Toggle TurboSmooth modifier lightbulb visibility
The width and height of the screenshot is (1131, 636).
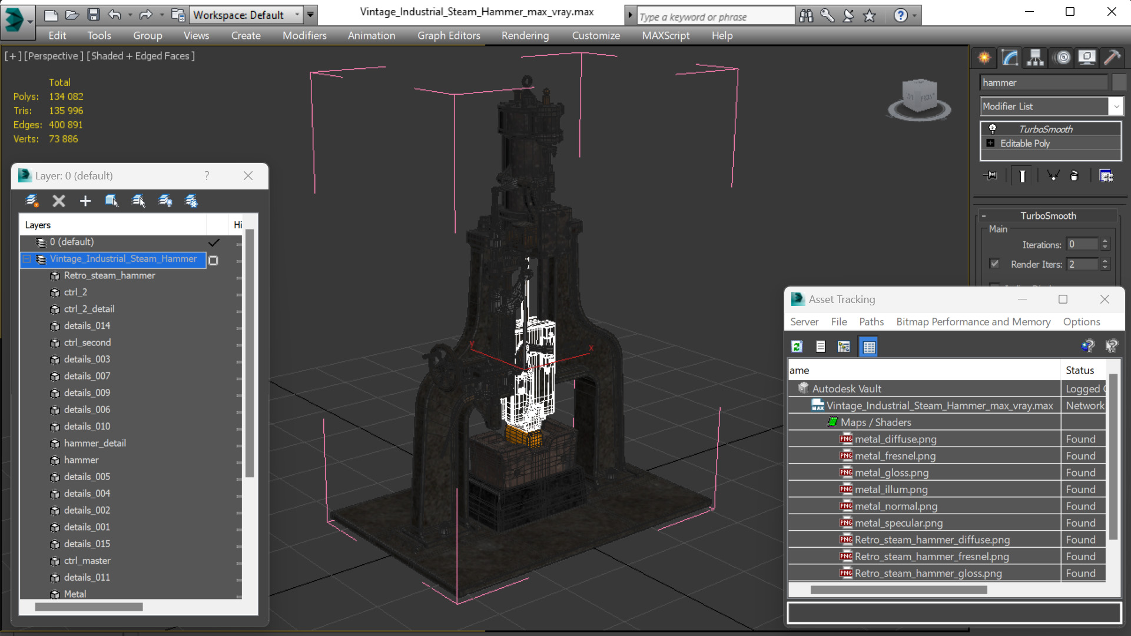point(993,129)
